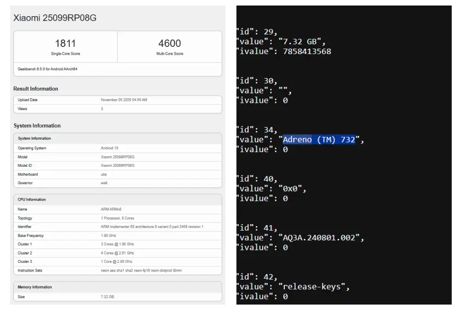The width and height of the screenshot is (460, 311).
Task: Click the Governor value walt
Action: (x=104, y=183)
